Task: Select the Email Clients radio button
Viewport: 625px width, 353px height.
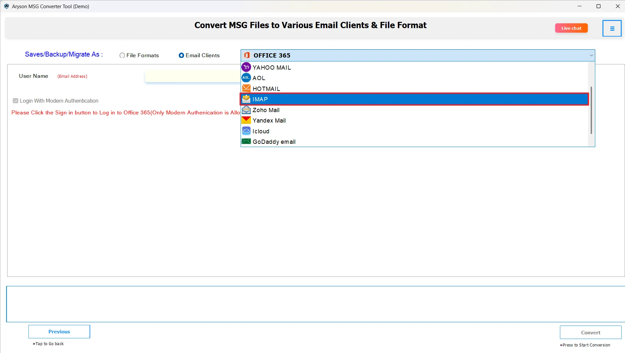Action: [x=181, y=55]
